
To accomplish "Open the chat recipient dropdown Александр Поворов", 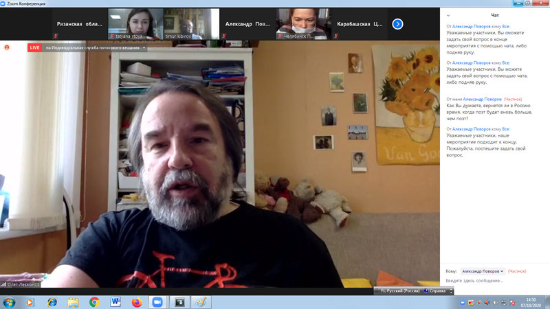I will [x=482, y=271].
